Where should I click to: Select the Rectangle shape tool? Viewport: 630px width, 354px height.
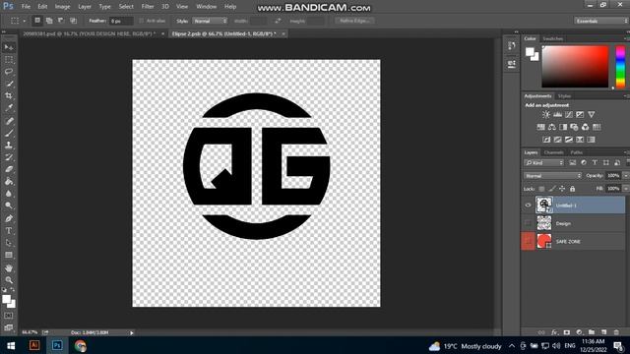9,255
